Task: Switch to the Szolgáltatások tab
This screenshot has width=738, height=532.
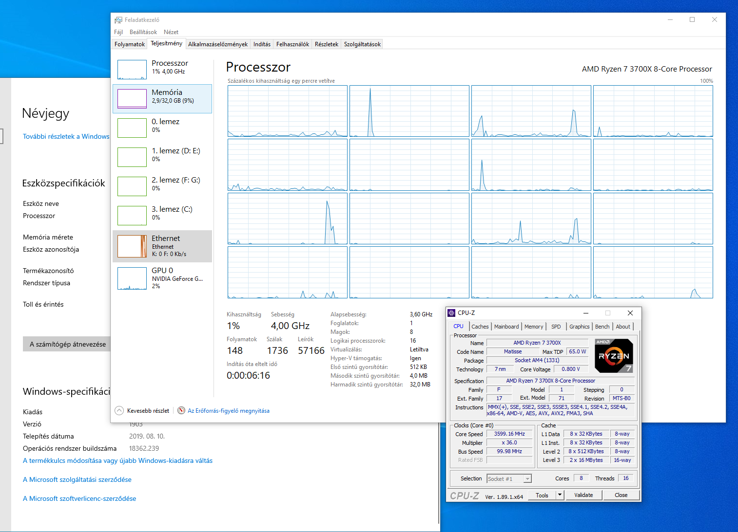Action: tap(362, 44)
